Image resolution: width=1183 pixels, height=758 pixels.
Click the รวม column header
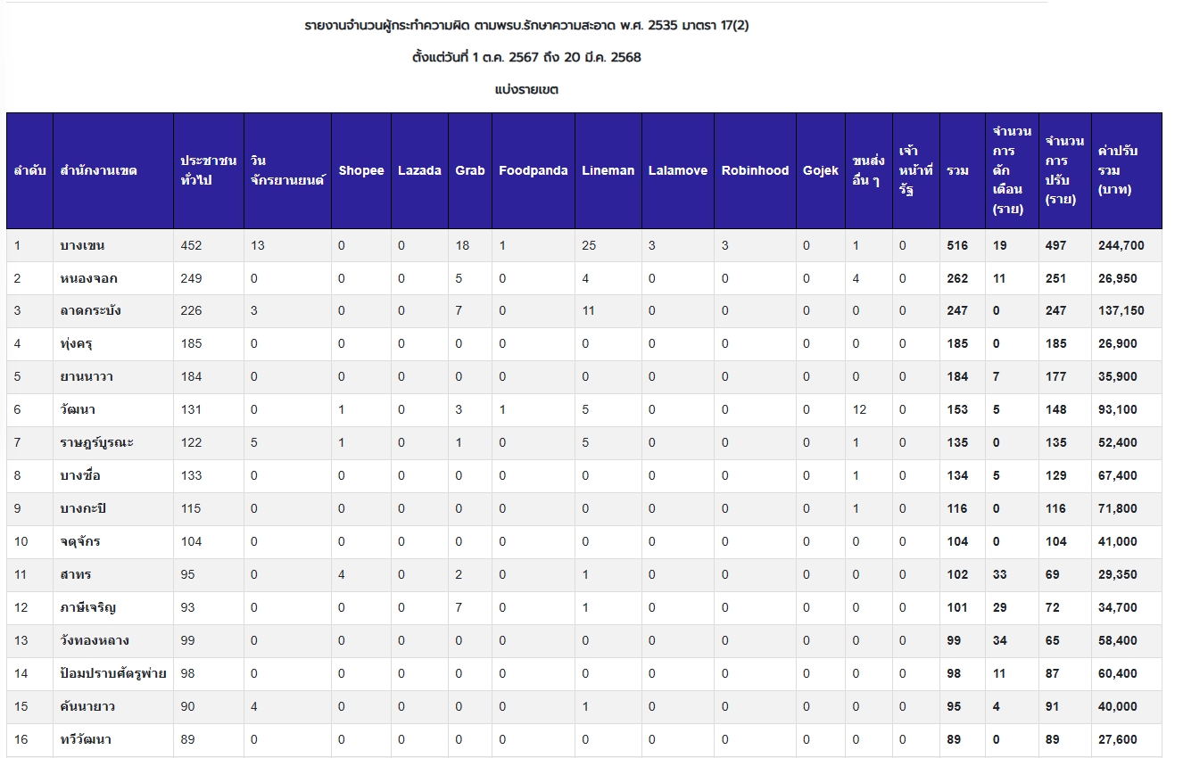point(963,170)
